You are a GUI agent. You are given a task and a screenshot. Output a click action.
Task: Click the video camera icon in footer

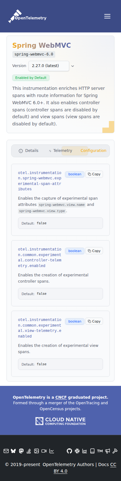[x=44, y=451]
